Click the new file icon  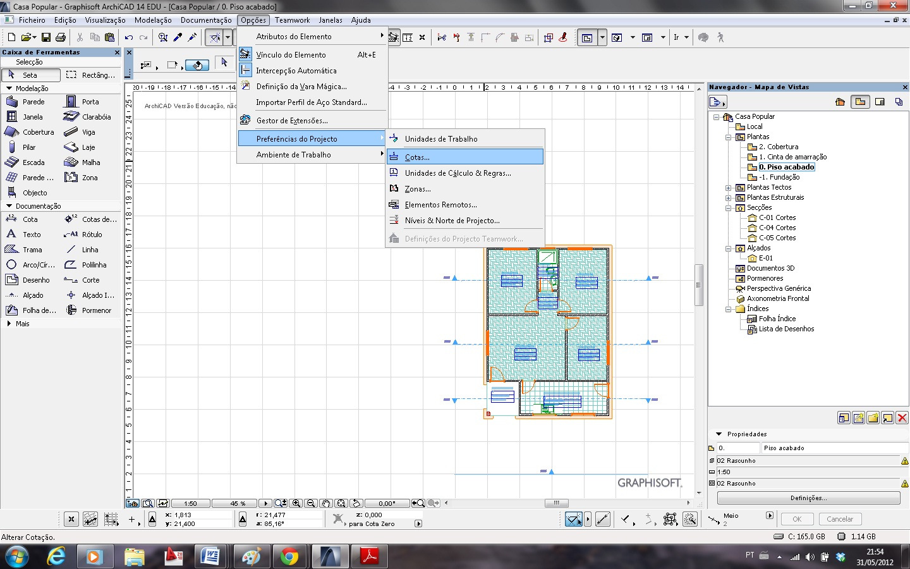11,37
